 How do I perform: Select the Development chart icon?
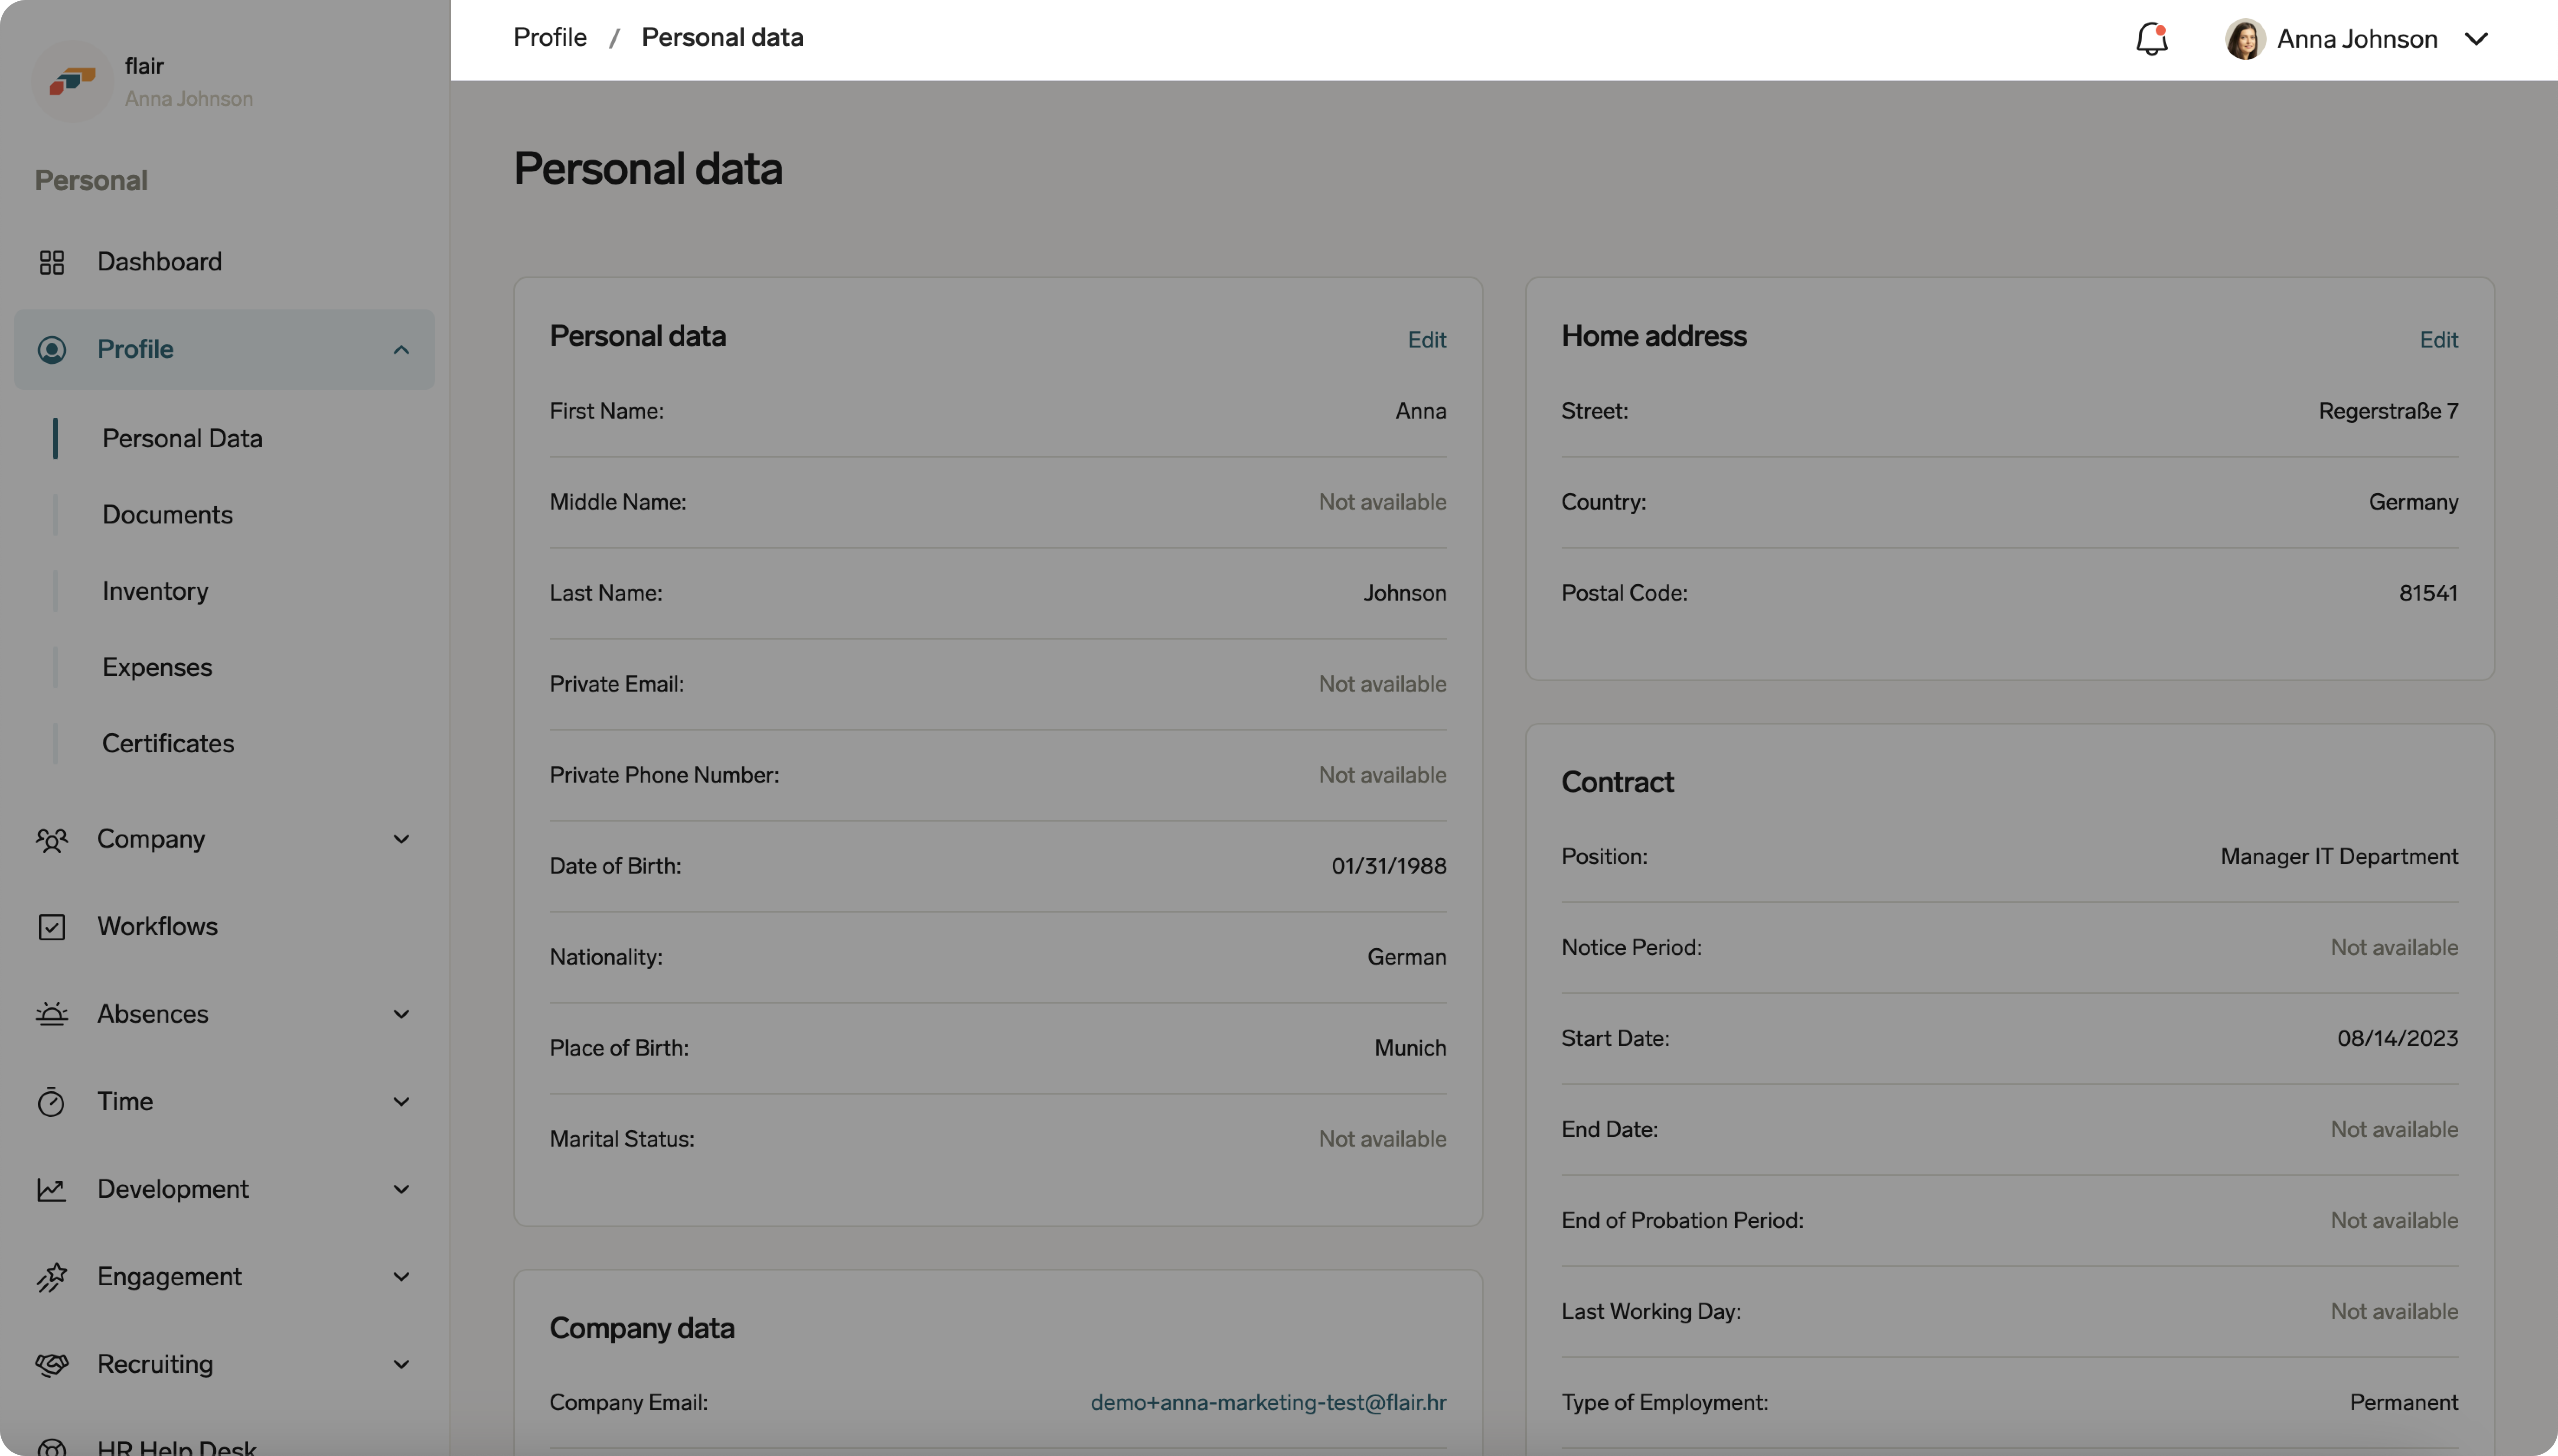tap(52, 1189)
